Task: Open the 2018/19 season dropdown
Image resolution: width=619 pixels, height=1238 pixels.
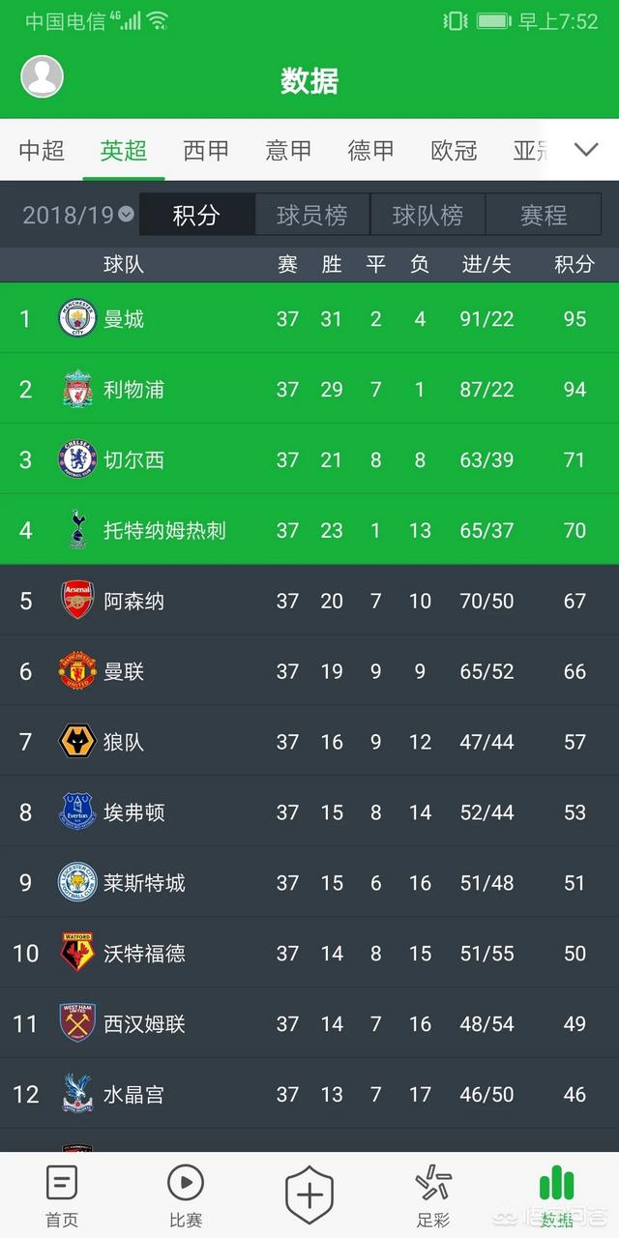Action: [x=78, y=215]
